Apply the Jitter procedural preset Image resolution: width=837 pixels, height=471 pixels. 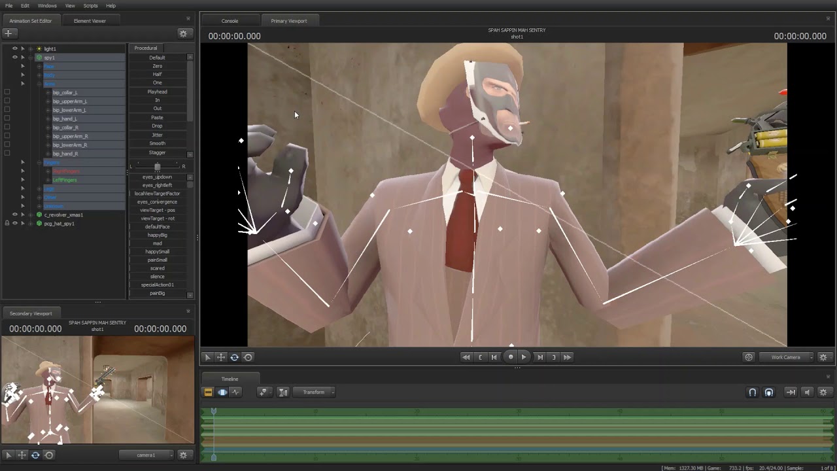(157, 135)
